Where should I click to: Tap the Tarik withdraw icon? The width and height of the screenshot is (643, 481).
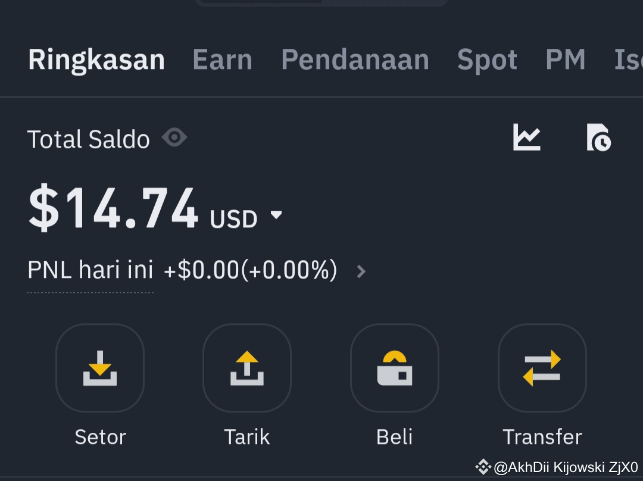point(247,368)
